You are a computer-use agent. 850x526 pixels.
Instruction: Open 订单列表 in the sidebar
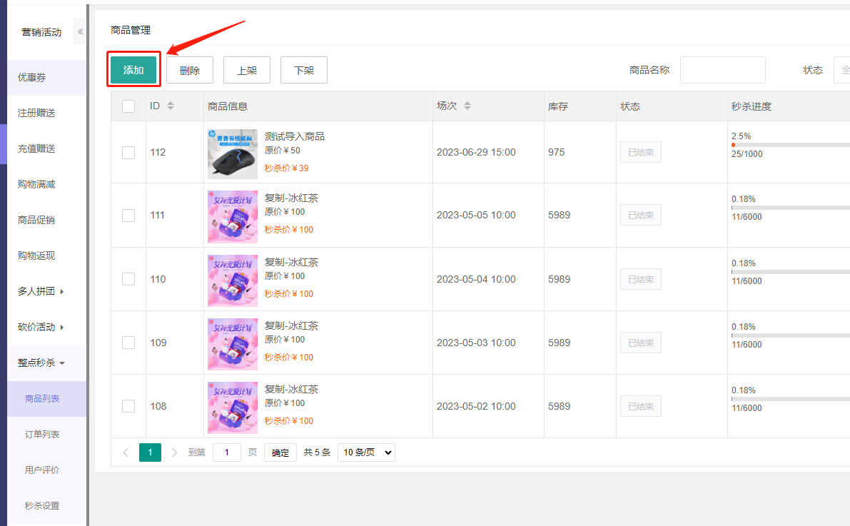click(x=42, y=434)
